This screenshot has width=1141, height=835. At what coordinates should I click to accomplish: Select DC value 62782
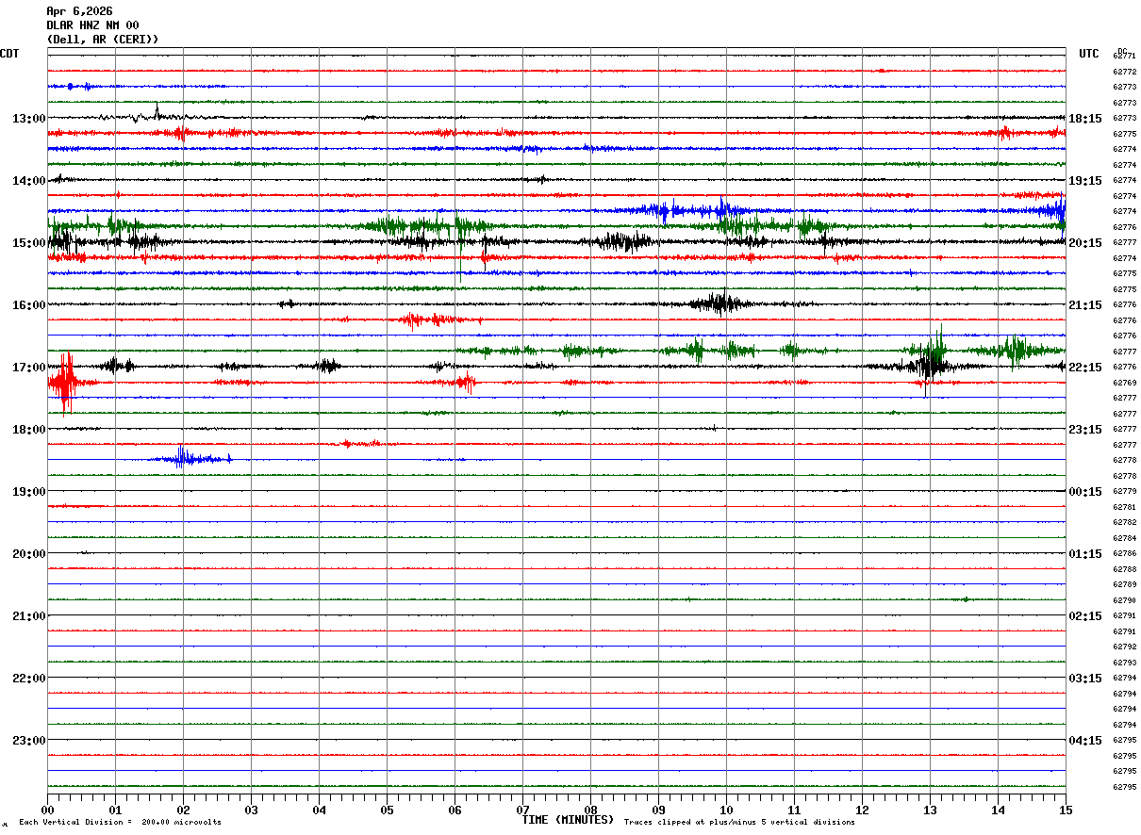[x=1124, y=523]
